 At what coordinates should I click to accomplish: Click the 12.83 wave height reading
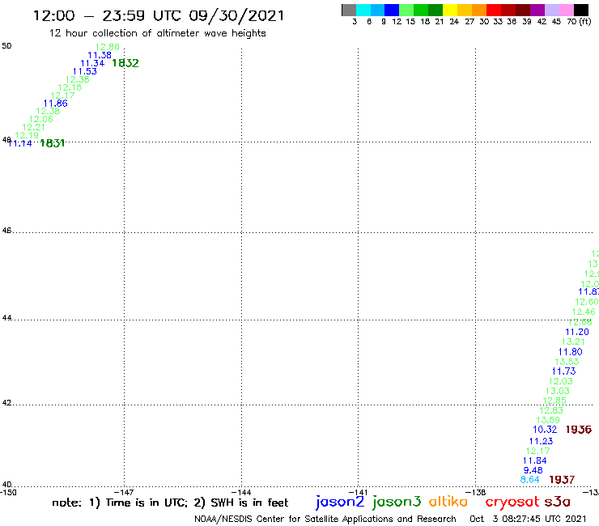[551, 410]
